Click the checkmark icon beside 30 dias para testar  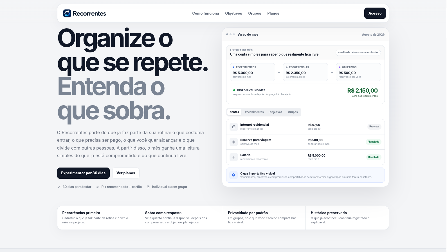[x=59, y=187]
